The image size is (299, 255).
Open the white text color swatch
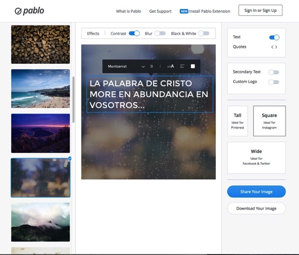pyautogui.click(x=193, y=66)
